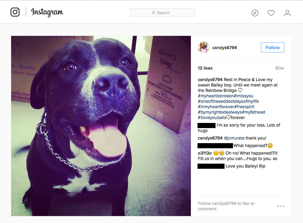This screenshot has height=223, width=303.
Task: Open candys6794 profile picture avatar
Action: coord(203,48)
